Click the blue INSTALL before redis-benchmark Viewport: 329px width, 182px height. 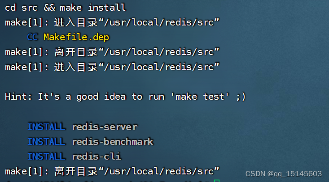coord(46,142)
